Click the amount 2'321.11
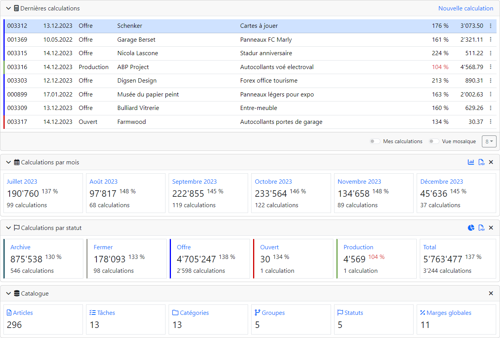The image size is (500, 338). [x=472, y=39]
